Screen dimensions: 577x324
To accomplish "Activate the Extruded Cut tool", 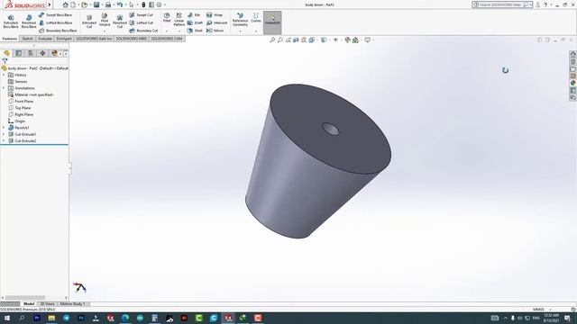I will pyautogui.click(x=89, y=22).
